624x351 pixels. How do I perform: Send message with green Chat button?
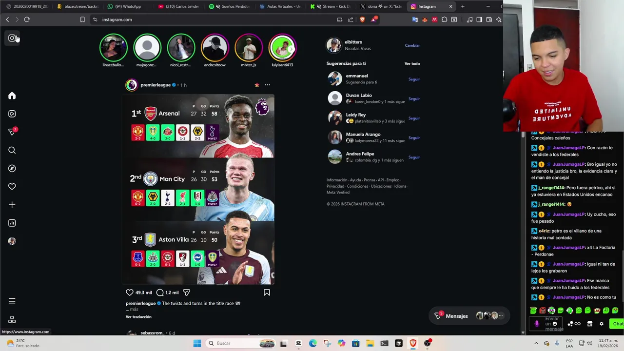(618, 324)
